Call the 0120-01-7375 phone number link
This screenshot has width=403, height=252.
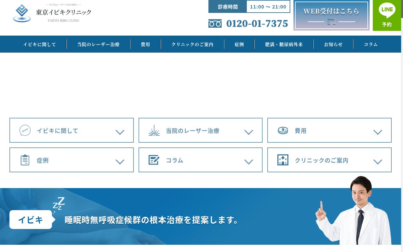pos(257,24)
